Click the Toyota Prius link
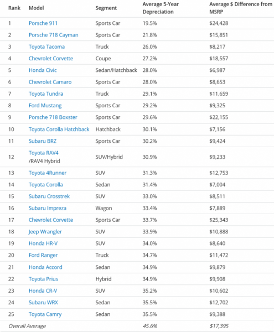 (43, 279)
